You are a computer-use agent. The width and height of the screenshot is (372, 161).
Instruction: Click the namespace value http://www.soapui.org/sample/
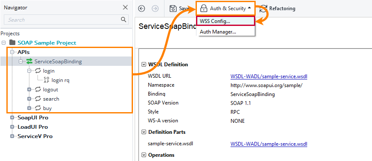pyautogui.click(x=266, y=85)
